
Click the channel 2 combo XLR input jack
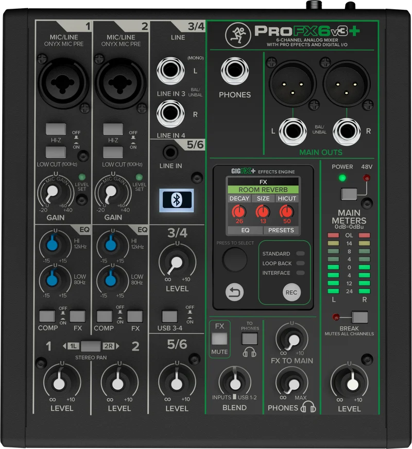121,83
